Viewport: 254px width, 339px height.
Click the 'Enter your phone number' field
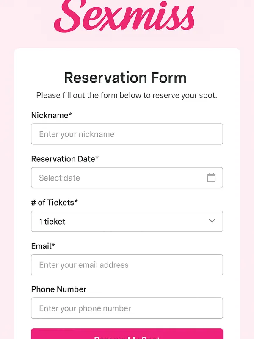127,308
